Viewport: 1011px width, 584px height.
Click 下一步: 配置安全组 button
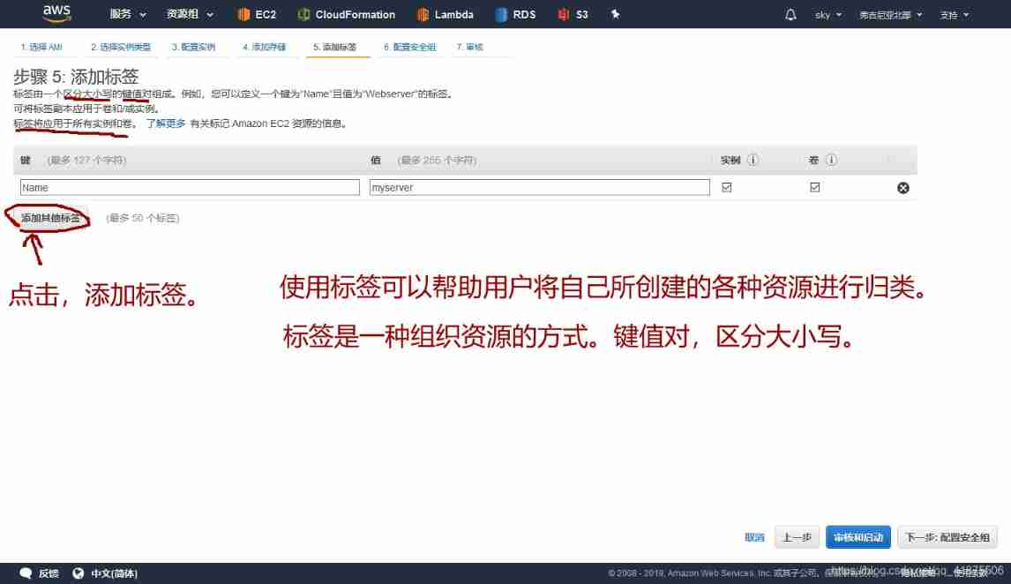click(947, 537)
